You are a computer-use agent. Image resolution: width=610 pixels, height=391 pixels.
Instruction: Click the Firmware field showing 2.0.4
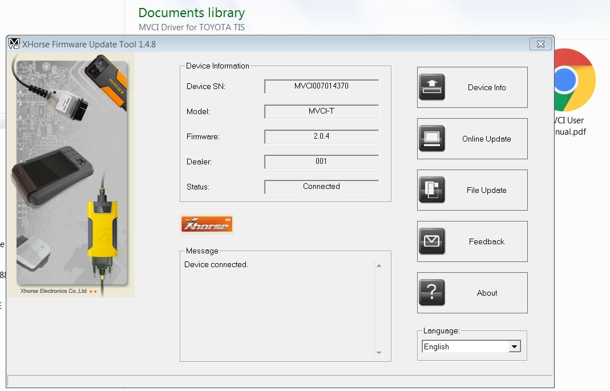click(x=321, y=136)
